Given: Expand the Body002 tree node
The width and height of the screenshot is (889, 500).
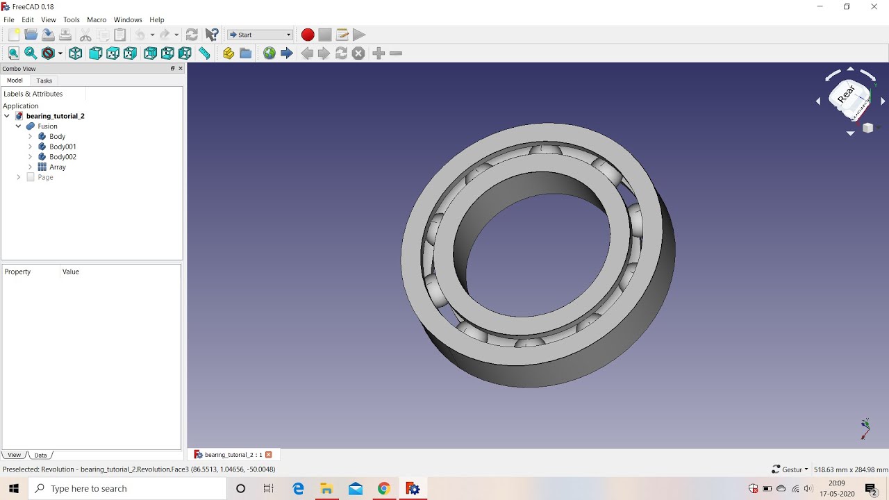Looking at the screenshot, I should [x=30, y=157].
